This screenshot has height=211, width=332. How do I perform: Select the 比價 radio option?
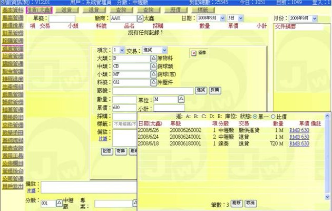272,116
